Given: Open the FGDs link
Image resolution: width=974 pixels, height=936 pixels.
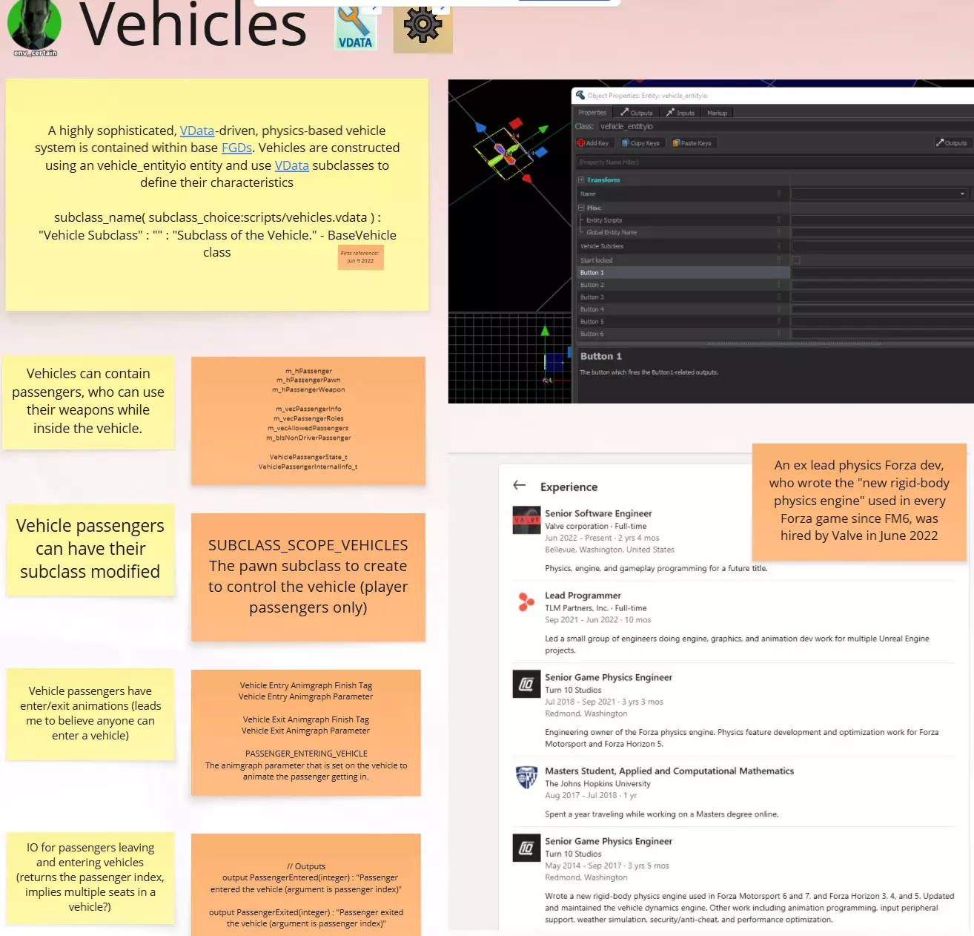Looking at the screenshot, I should 236,148.
